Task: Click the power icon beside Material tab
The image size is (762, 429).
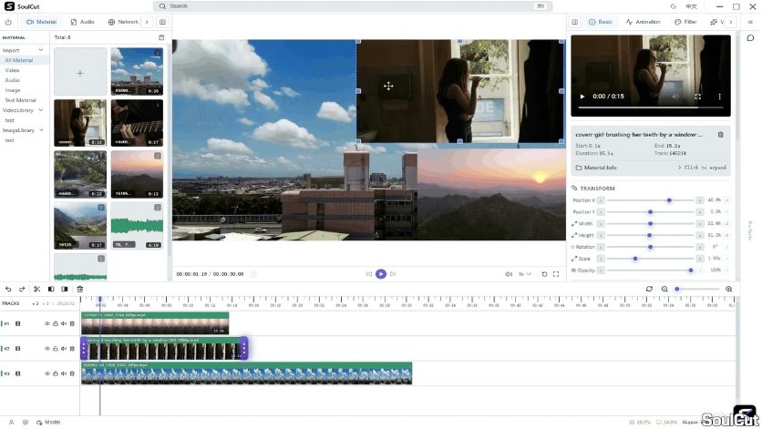Action: click(x=8, y=22)
